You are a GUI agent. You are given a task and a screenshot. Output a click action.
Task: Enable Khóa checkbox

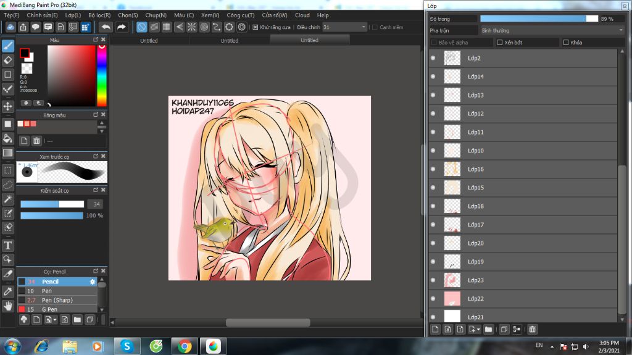566,43
